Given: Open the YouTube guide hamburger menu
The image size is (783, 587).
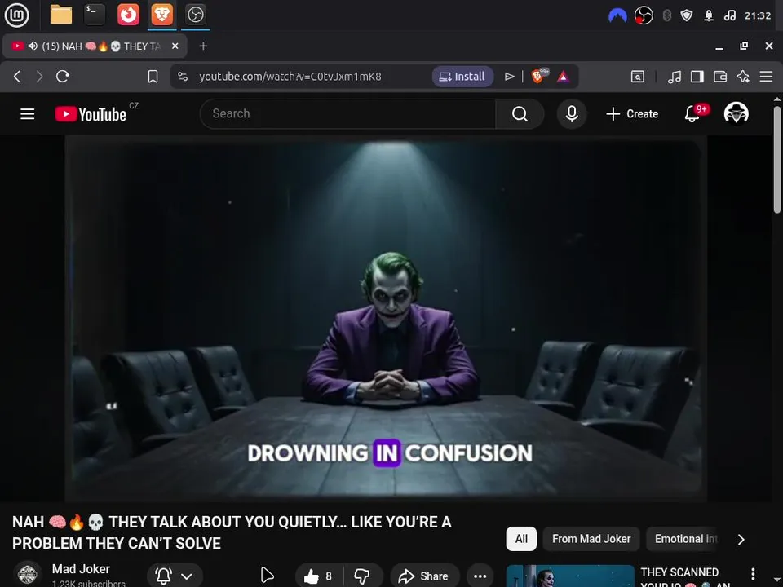Looking at the screenshot, I should (x=28, y=114).
